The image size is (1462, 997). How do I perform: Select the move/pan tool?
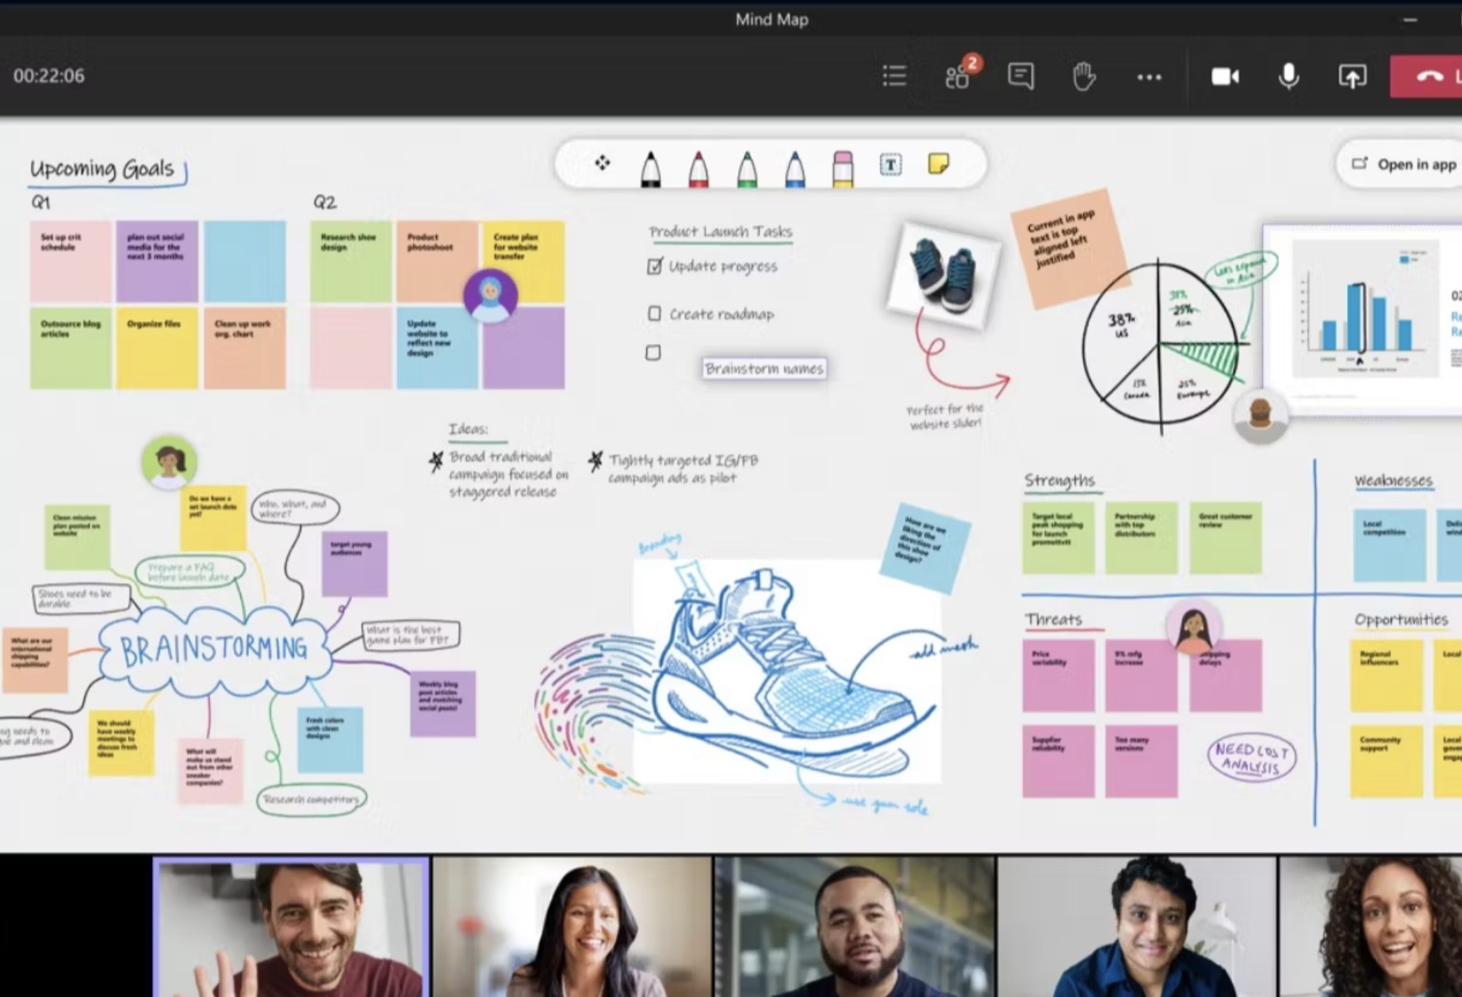pos(603,163)
